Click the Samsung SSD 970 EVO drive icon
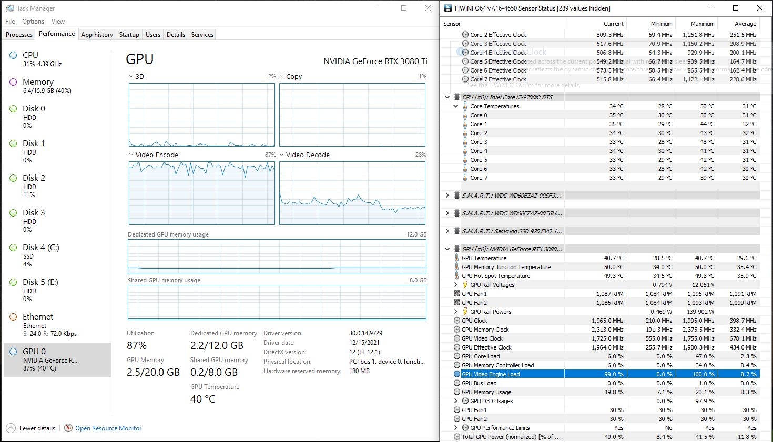The image size is (773, 442). (x=456, y=231)
